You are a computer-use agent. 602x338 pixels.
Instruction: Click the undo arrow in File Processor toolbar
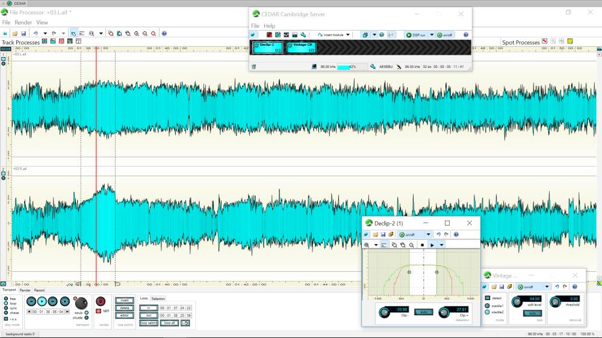pyautogui.click(x=36, y=33)
